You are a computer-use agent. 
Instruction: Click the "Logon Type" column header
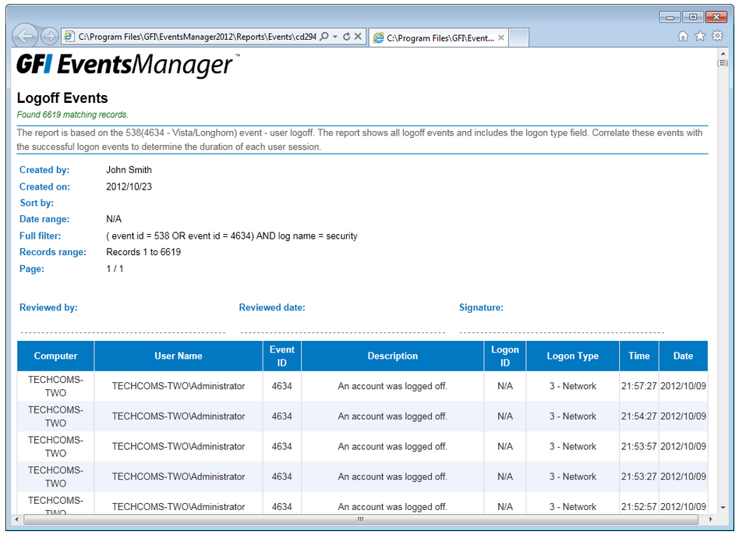(573, 356)
